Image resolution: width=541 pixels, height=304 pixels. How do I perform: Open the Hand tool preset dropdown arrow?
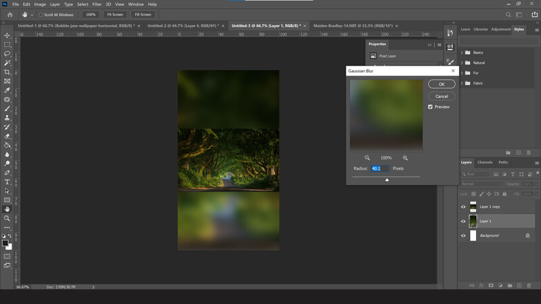point(32,15)
